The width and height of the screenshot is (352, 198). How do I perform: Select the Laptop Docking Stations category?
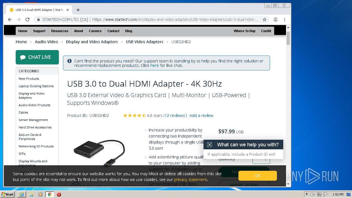36,86
